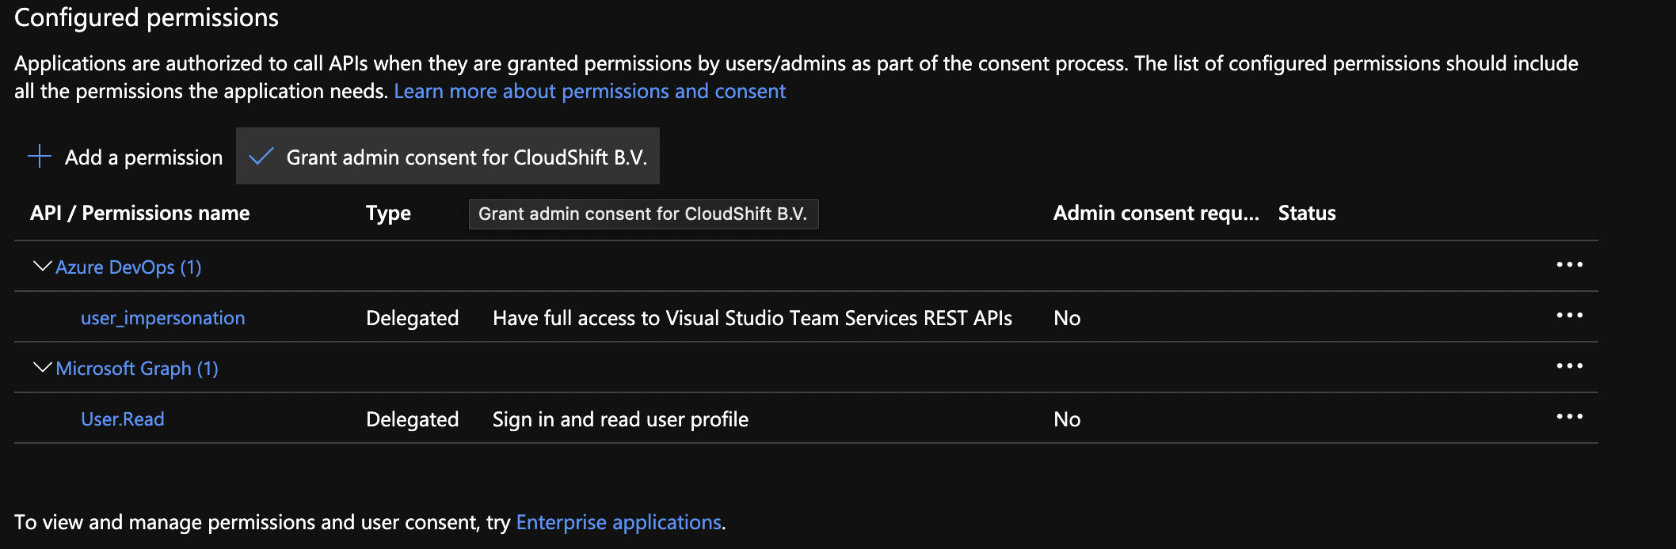1676x549 pixels.
Task: Collapse the Microsoft Graph chevron
Action: [42, 368]
